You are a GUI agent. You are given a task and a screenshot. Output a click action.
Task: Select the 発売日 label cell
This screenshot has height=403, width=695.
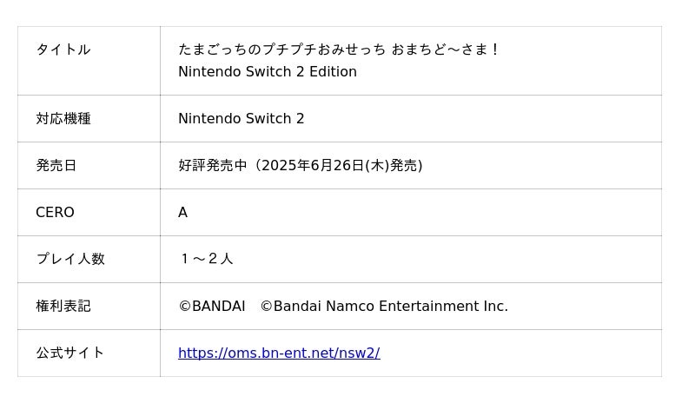click(x=56, y=165)
